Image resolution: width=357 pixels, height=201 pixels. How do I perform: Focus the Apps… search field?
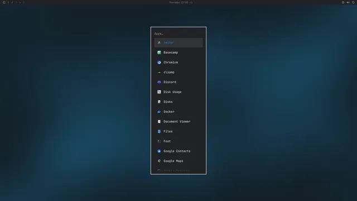click(x=178, y=33)
